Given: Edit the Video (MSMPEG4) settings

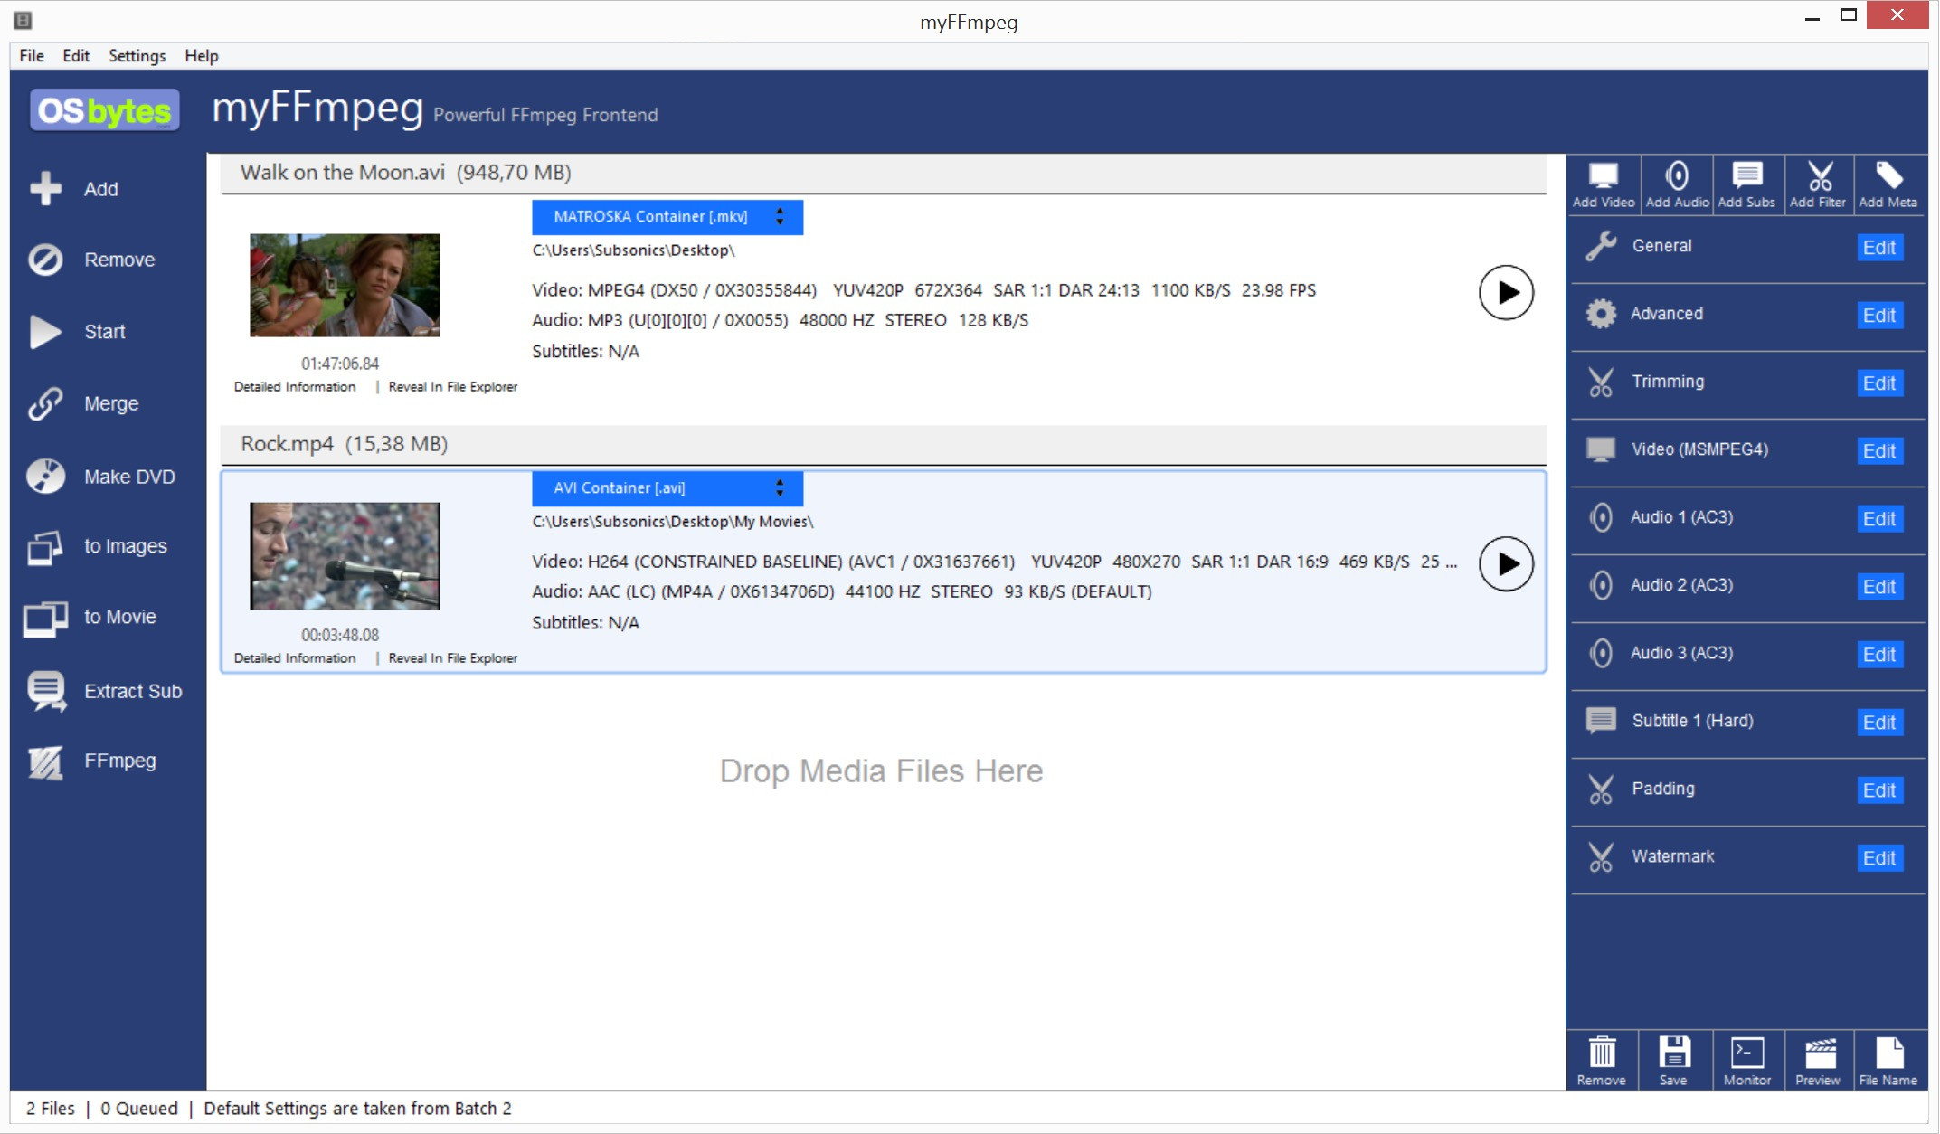Looking at the screenshot, I should pos(1879,451).
